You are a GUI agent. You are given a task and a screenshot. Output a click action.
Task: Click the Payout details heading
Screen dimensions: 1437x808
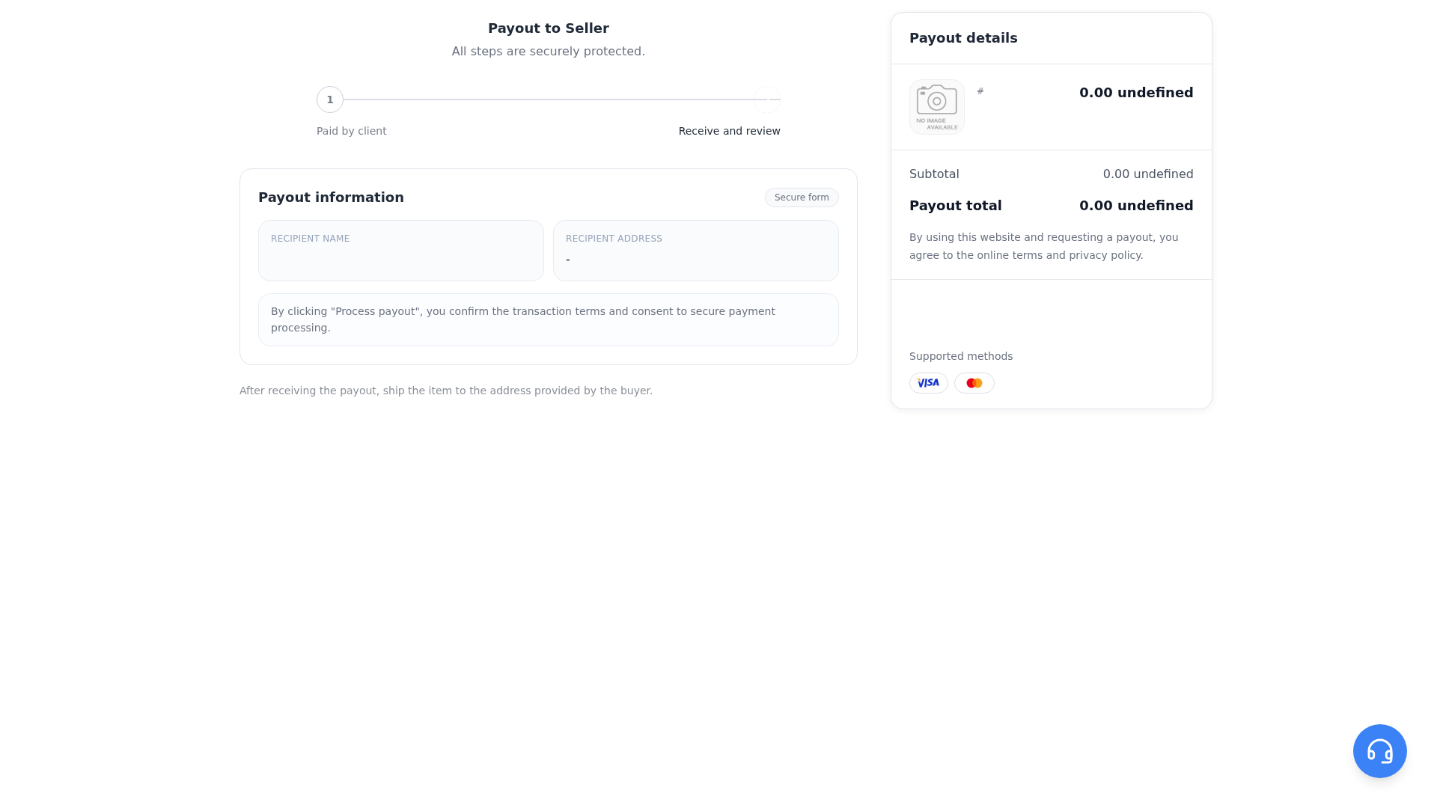click(x=963, y=38)
